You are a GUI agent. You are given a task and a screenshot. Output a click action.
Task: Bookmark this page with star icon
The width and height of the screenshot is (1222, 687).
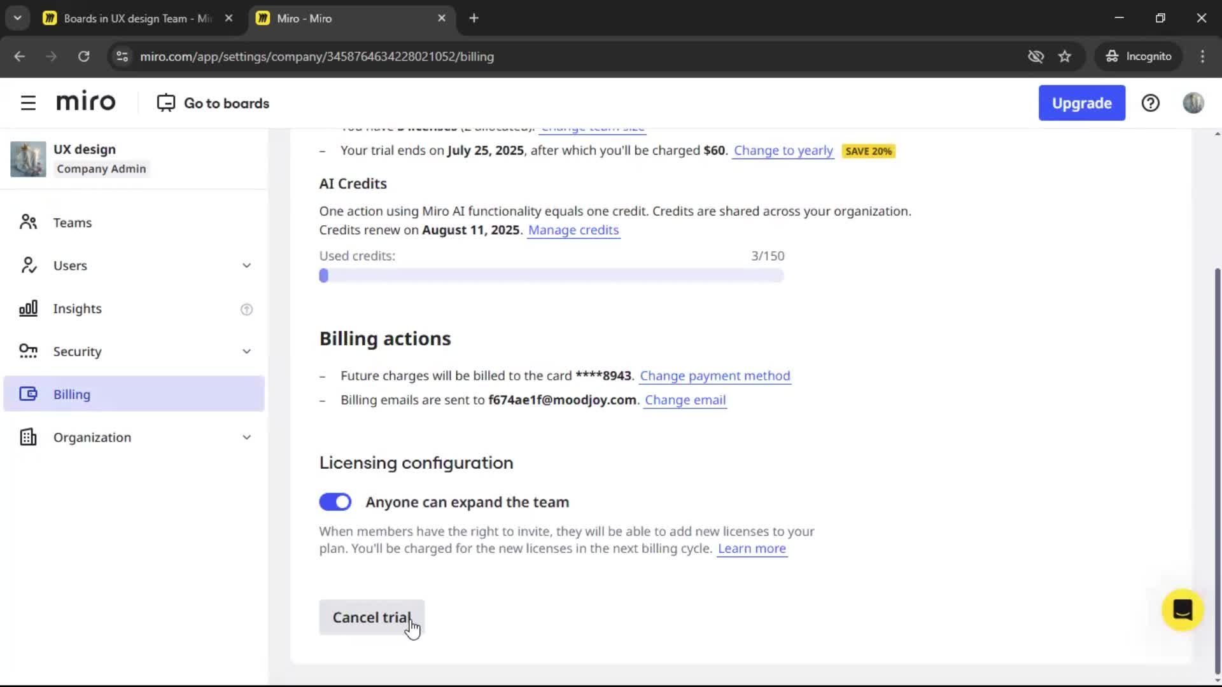point(1065,56)
